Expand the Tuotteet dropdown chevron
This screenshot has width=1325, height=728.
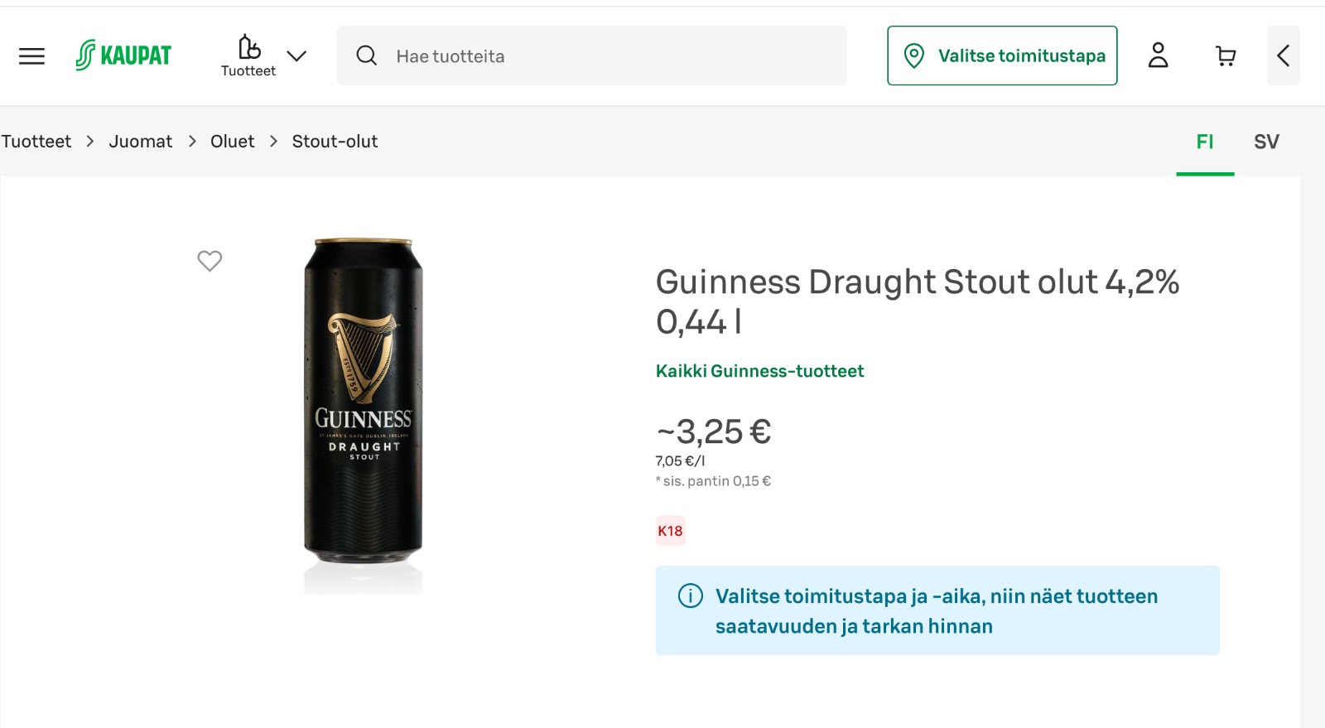coord(296,56)
